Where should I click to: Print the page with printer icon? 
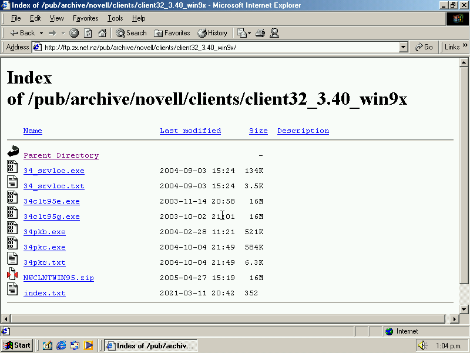point(260,33)
